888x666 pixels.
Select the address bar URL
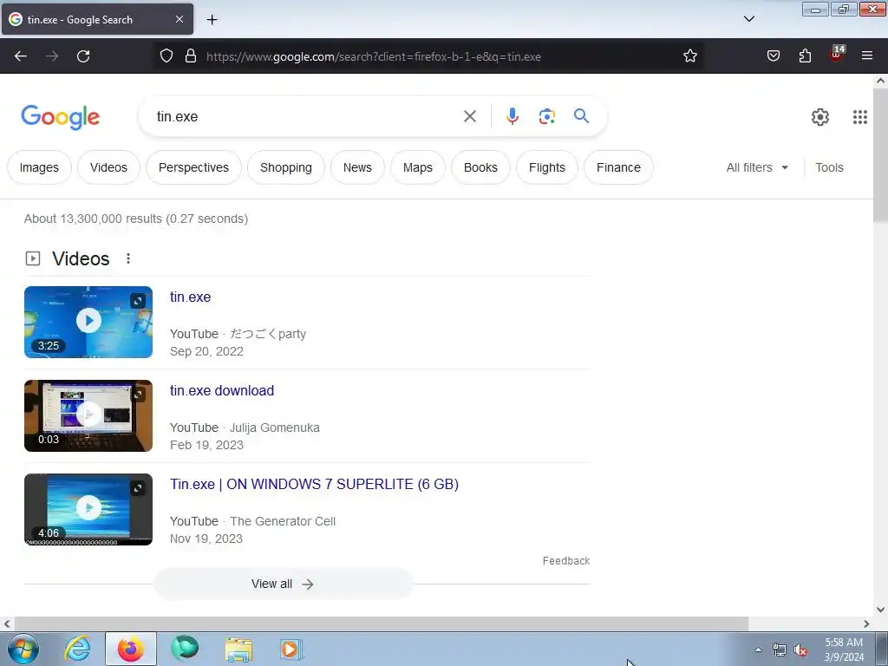[x=374, y=56]
